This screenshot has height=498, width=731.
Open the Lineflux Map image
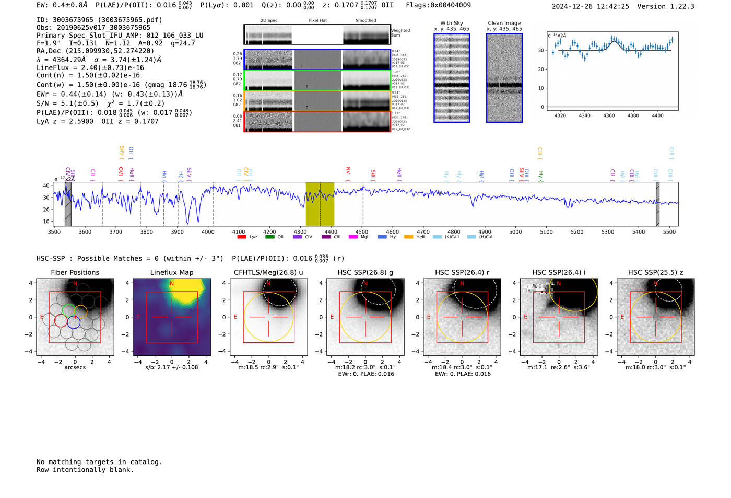(x=172, y=317)
